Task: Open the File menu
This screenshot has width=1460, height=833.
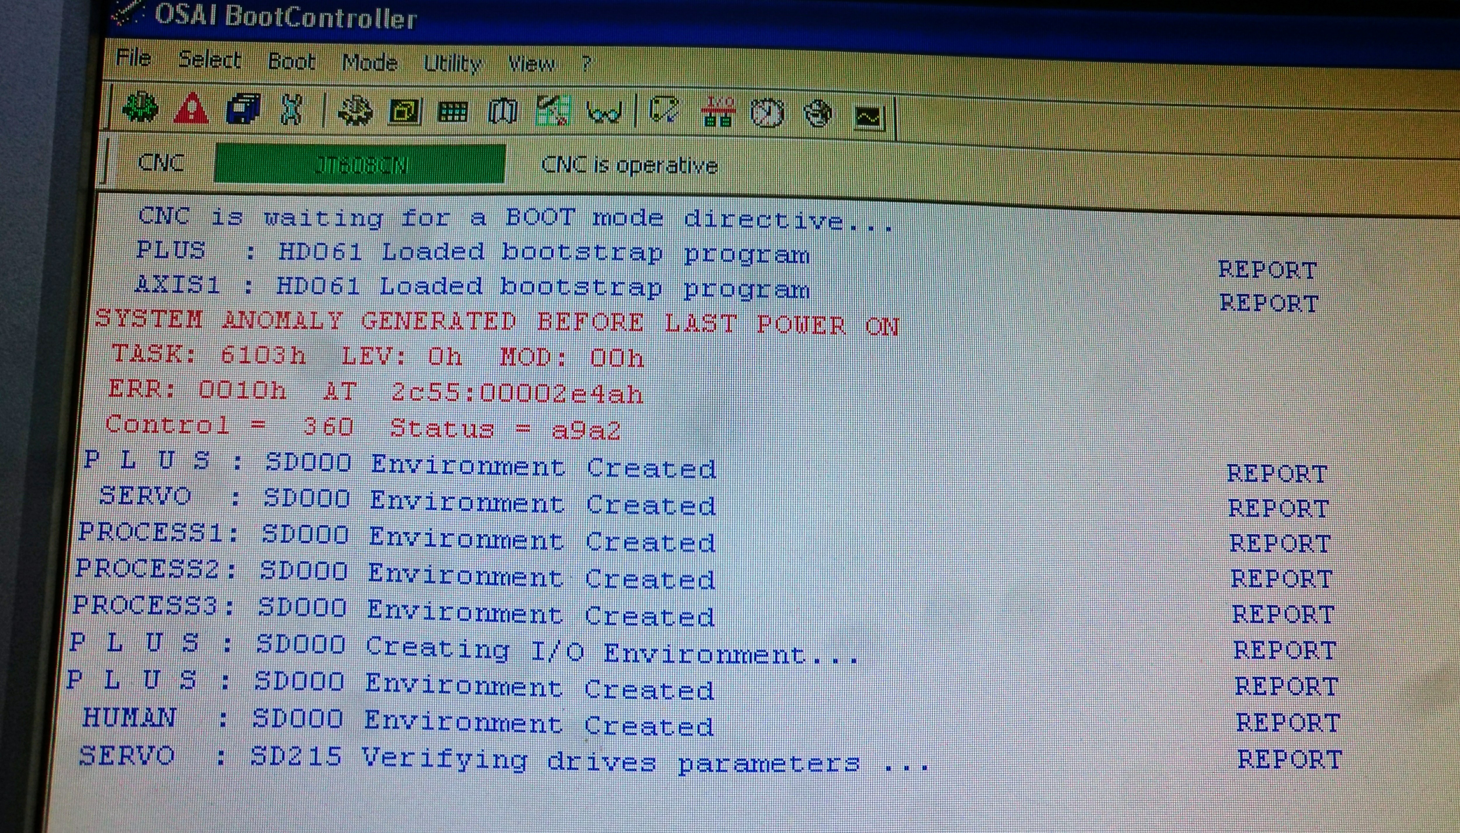Action: point(133,58)
